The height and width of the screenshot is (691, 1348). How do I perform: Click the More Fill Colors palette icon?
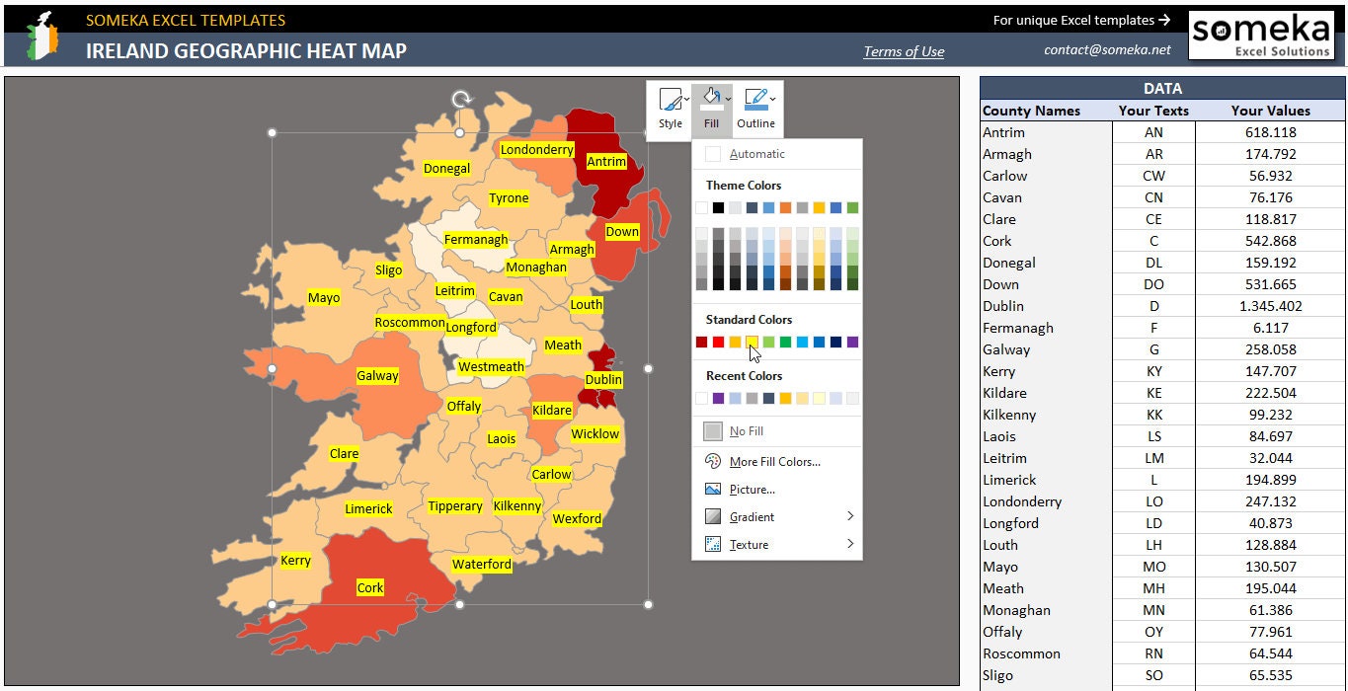pos(711,461)
